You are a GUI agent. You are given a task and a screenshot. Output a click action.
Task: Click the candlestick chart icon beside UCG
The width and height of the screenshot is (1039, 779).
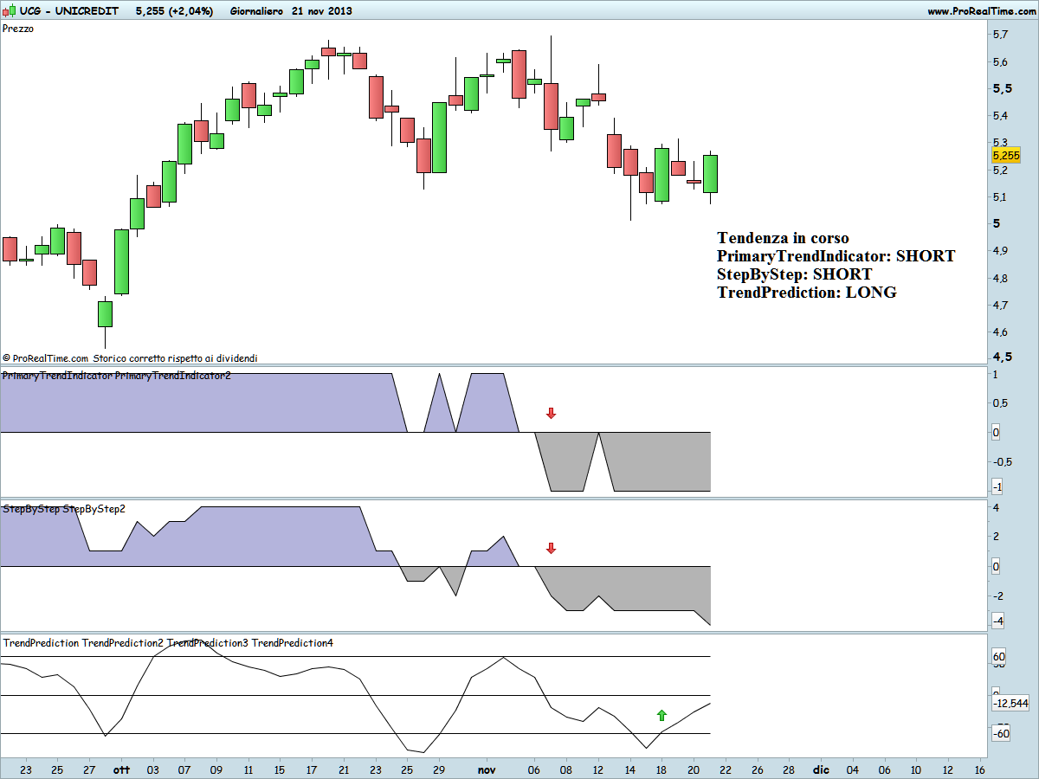9,11
